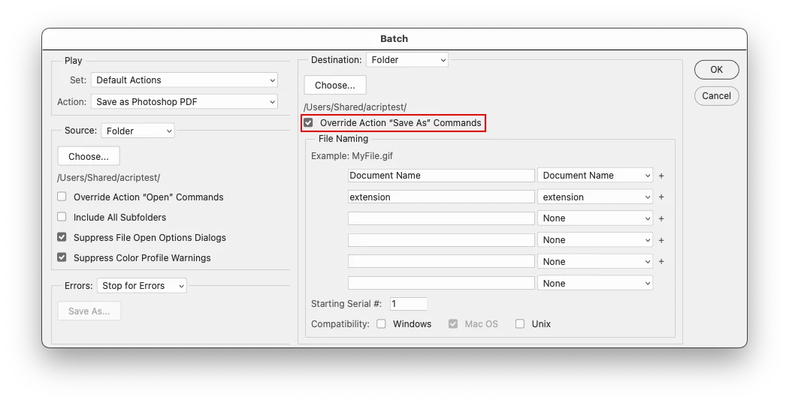The image size is (789, 403).
Task: Uncheck Override Action "Save As" Commands
Action: coord(308,122)
